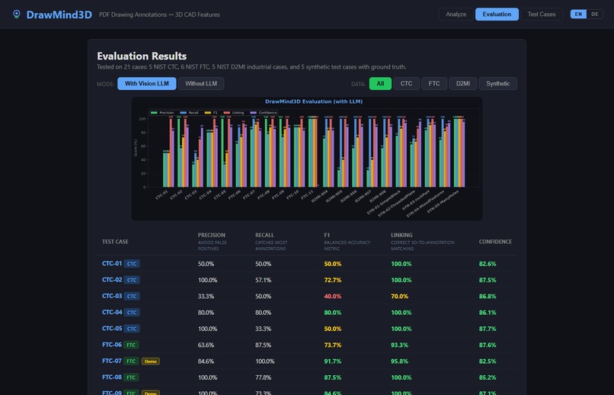The image size is (614, 395).
Task: Click the PRECISION column header
Action: [212, 235]
